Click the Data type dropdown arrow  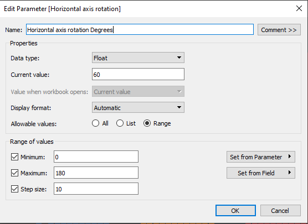click(x=179, y=58)
